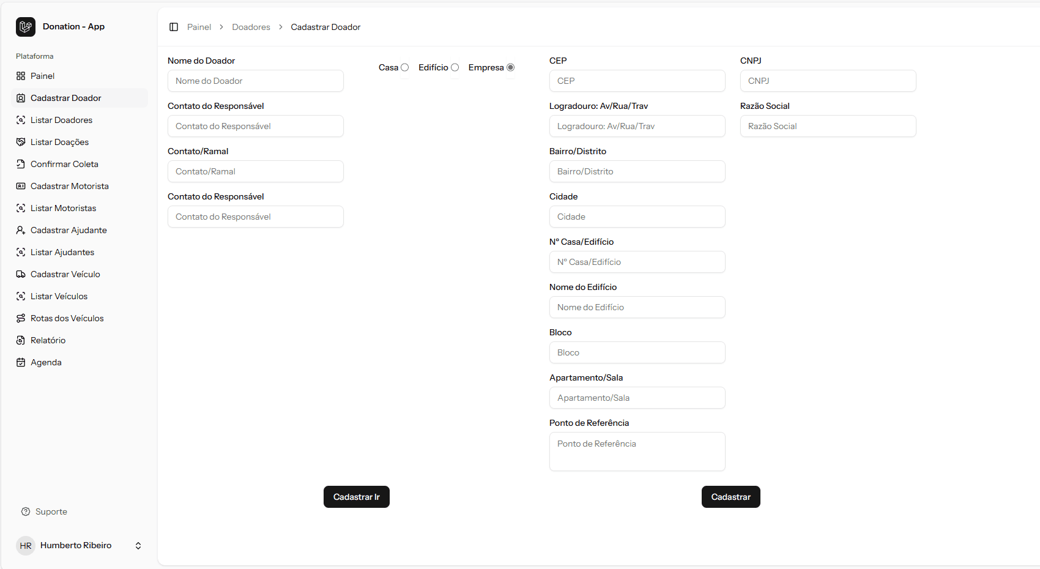
Task: Focus the Cidade input field
Action: tap(637, 217)
